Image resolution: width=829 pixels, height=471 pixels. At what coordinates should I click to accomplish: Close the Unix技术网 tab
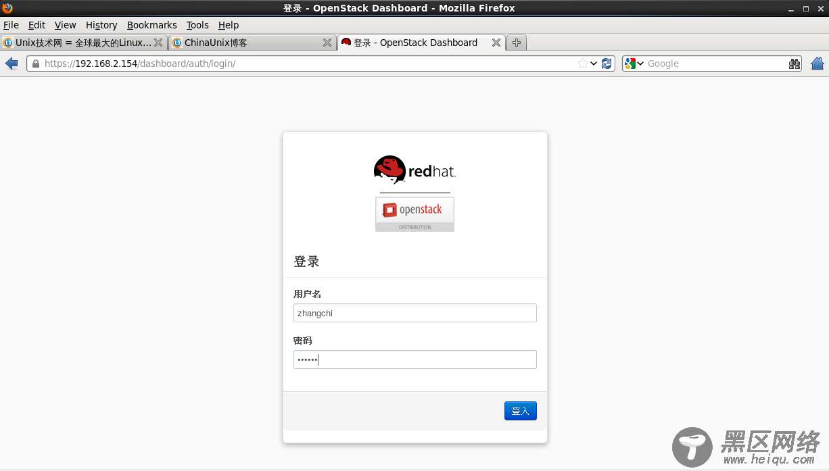coord(158,43)
